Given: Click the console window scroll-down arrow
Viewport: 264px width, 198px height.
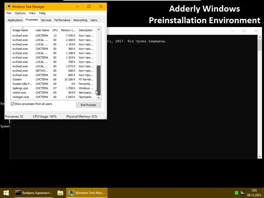Looking at the screenshot, I should [x=260, y=156].
